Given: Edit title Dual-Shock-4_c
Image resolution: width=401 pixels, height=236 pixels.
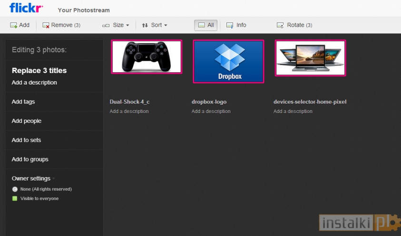Looking at the screenshot, I should tap(130, 102).
